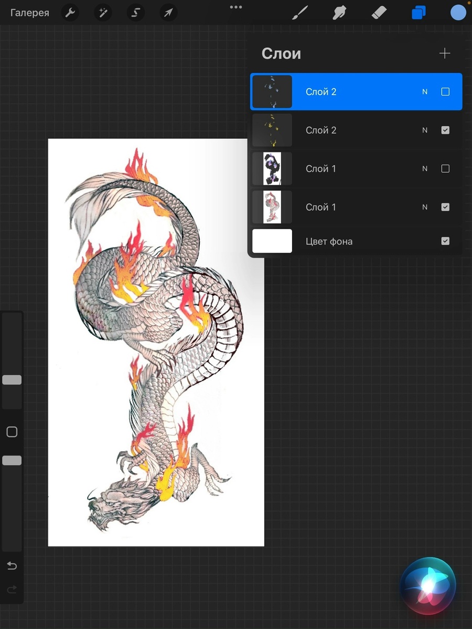
Task: Select the Smudge finger tool
Action: click(340, 13)
